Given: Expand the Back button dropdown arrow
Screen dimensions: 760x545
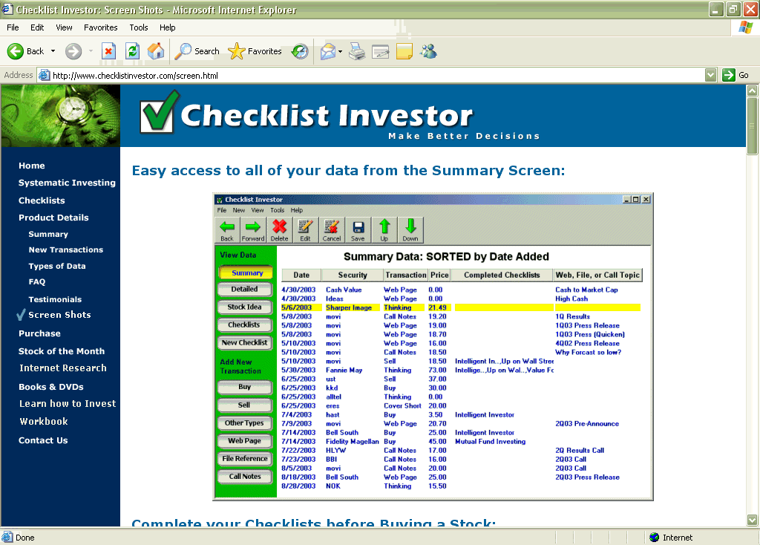Looking at the screenshot, I should point(51,51).
